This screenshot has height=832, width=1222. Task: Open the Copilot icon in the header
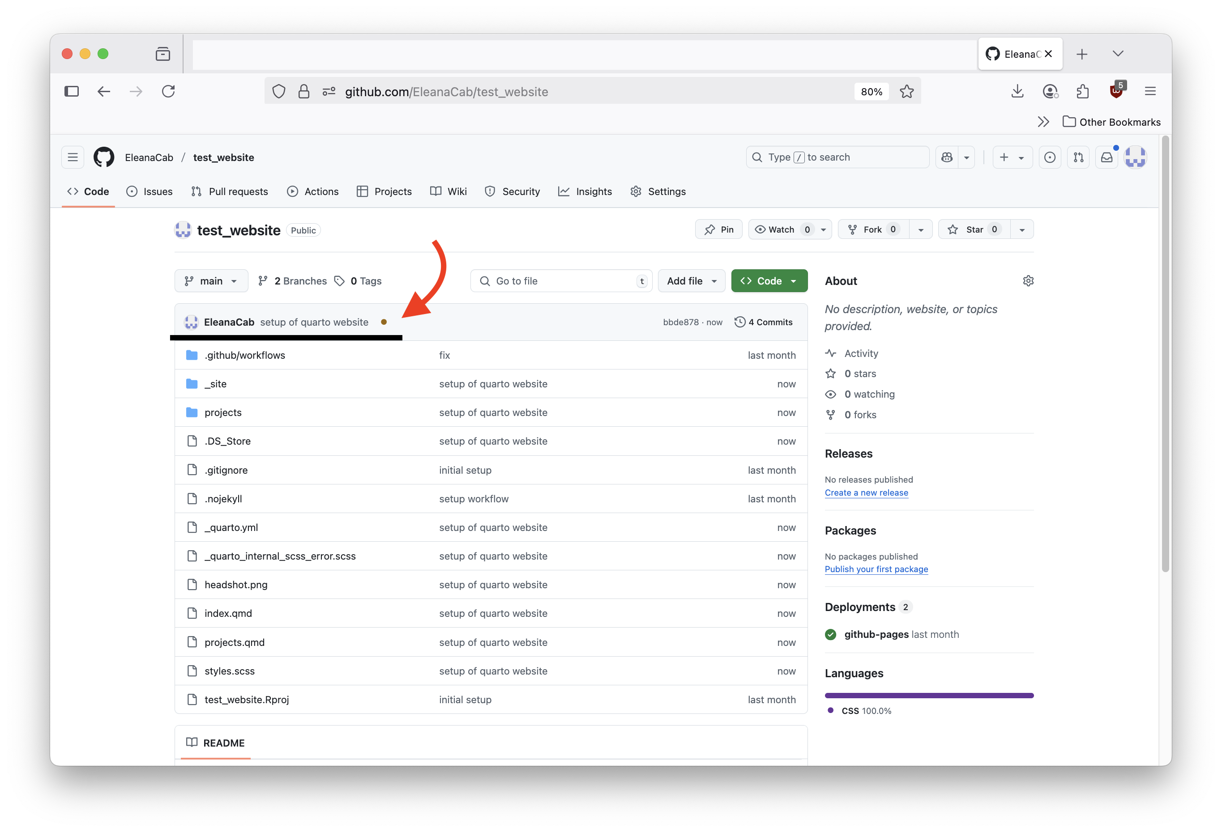point(947,157)
